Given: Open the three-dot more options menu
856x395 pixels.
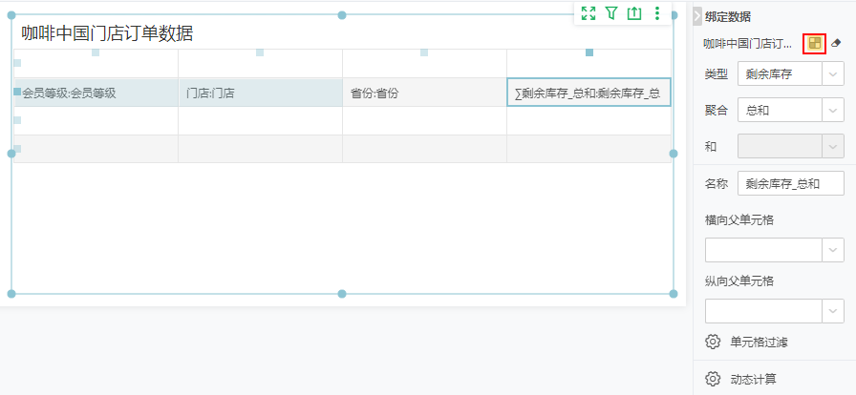Looking at the screenshot, I should (657, 13).
